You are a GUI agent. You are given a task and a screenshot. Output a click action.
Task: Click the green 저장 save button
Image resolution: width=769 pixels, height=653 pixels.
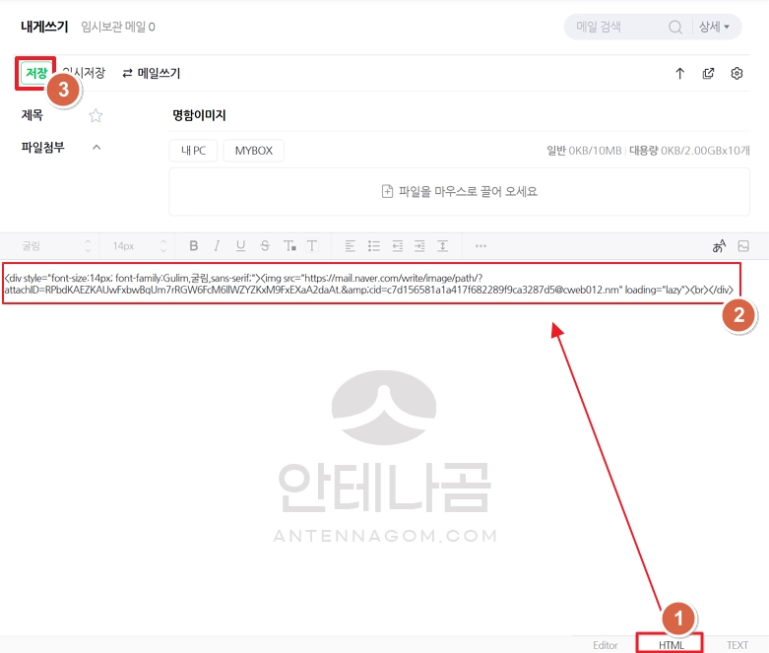[35, 73]
